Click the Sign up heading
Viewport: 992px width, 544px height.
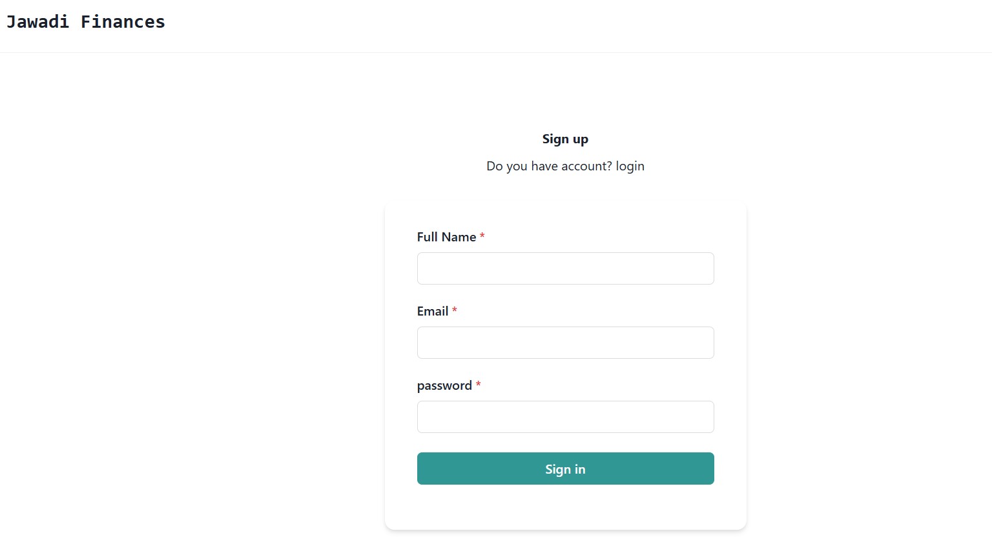(x=564, y=139)
